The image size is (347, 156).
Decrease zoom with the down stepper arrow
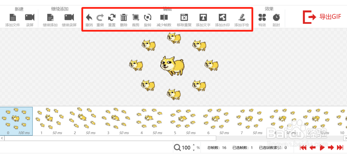[x=194, y=150]
